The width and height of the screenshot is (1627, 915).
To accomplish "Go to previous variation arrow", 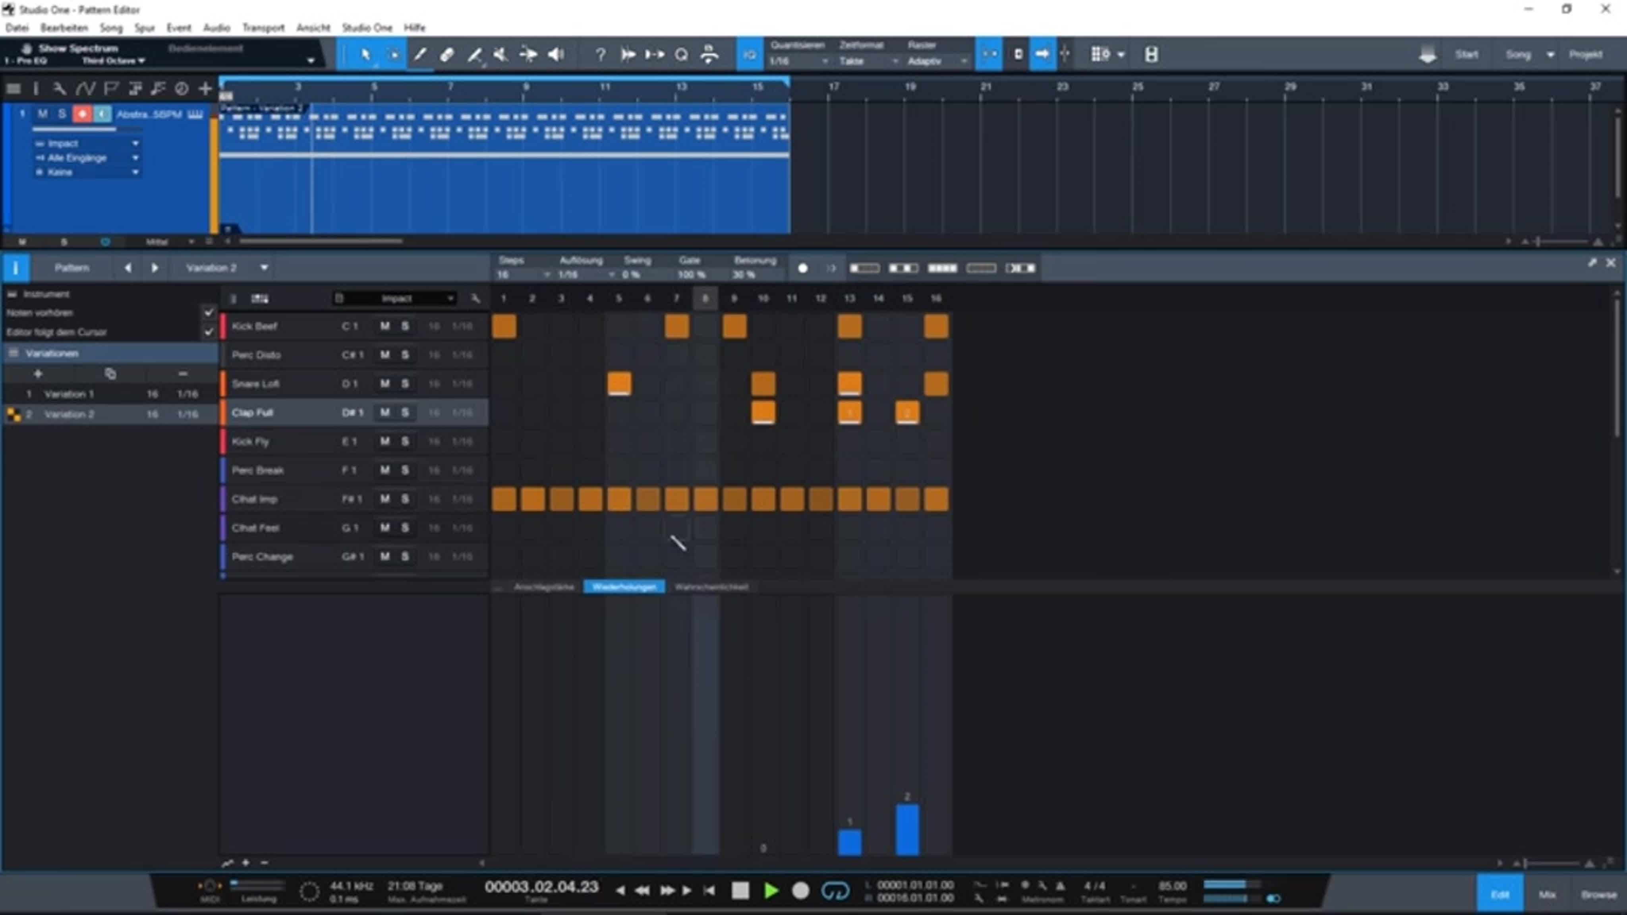I will 128,268.
